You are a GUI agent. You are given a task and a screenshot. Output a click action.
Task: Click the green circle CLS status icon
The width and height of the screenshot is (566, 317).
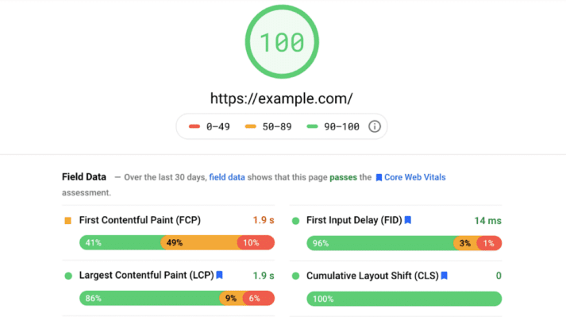point(295,276)
